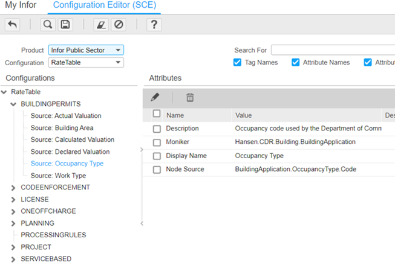
Task: Click the Search For input field
Action: point(333,50)
